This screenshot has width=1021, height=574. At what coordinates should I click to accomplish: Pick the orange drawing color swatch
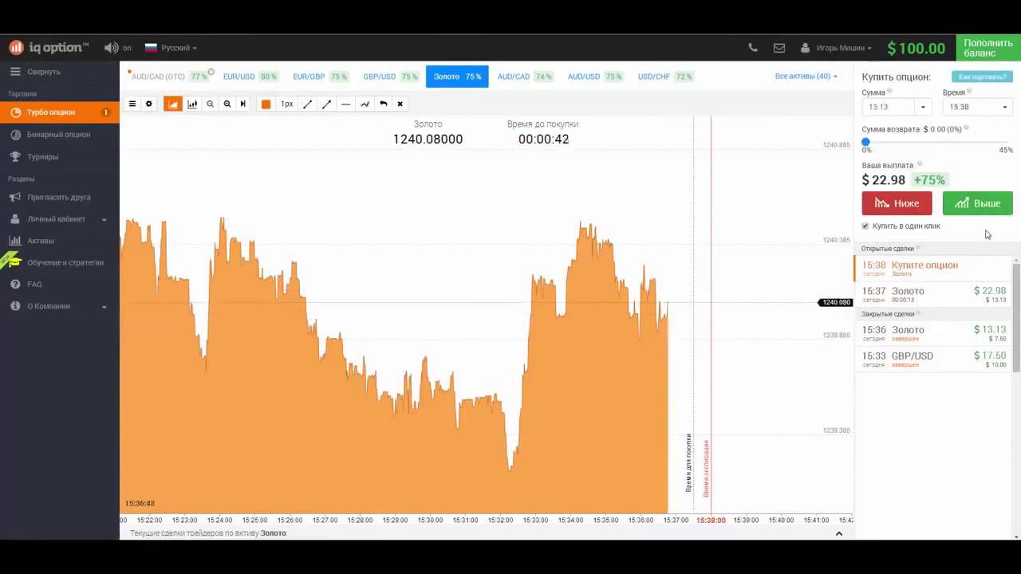[x=266, y=104]
